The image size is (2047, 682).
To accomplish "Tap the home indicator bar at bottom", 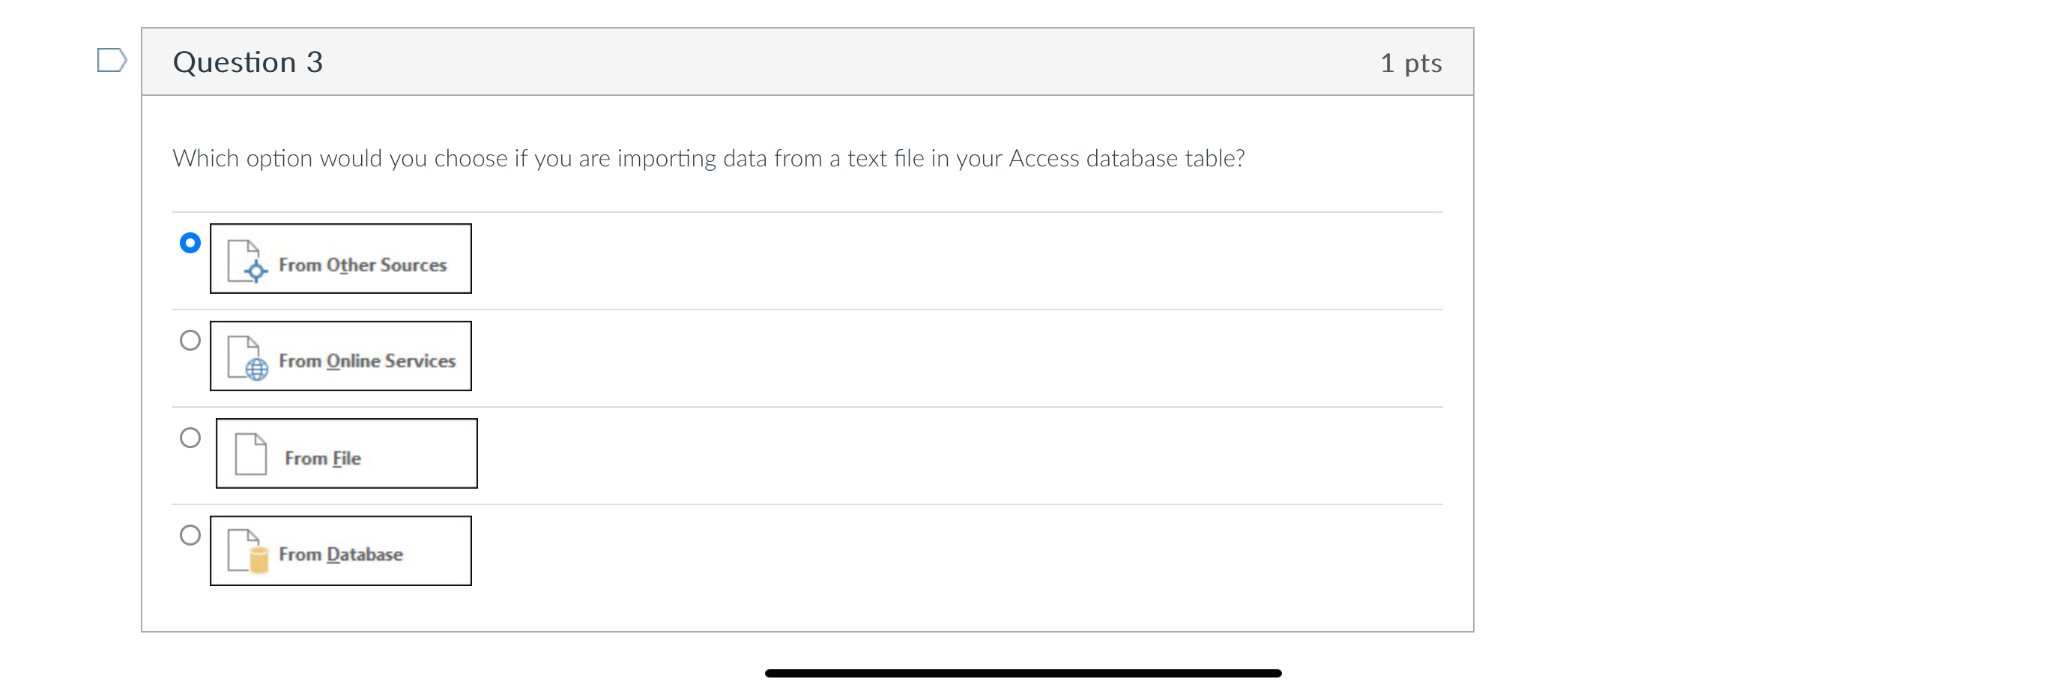I will pyautogui.click(x=1023, y=673).
